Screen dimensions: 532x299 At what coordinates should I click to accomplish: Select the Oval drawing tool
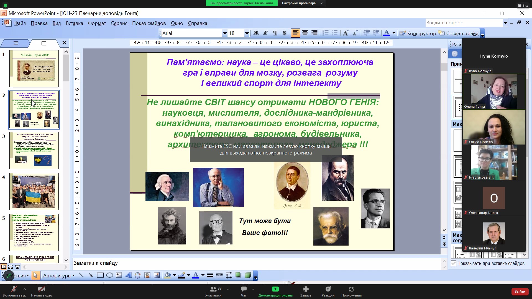click(x=110, y=275)
